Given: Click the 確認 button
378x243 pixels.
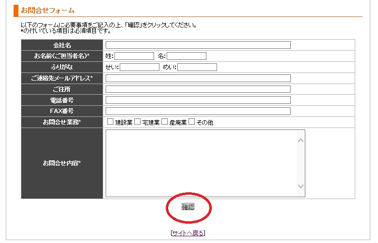Looking at the screenshot, I should [188, 207].
